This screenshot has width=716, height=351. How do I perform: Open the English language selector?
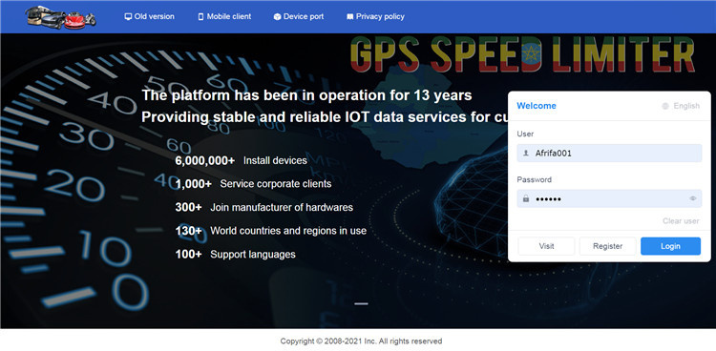[x=681, y=106]
